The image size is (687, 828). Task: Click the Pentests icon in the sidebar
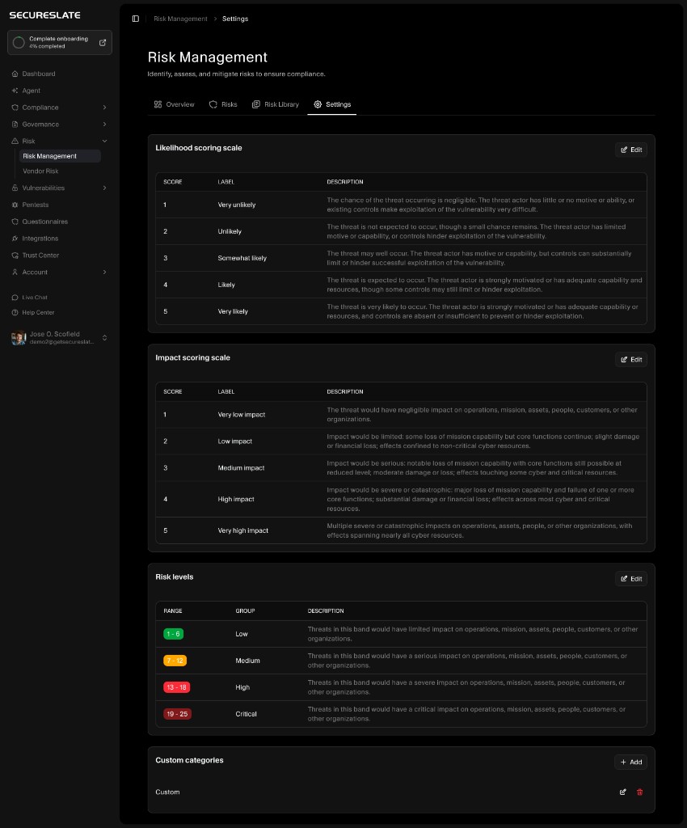14,205
